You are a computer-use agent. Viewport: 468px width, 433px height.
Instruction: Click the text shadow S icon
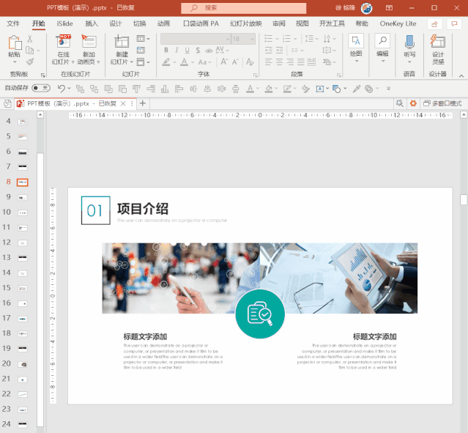pyautogui.click(x=198, y=50)
